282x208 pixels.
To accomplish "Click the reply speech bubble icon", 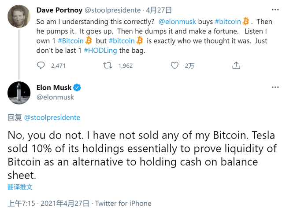I will pos(41,66).
